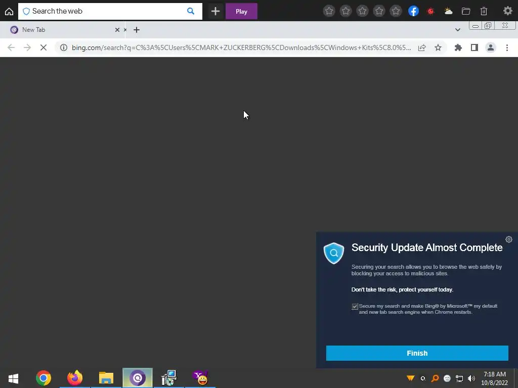The height and width of the screenshot is (388, 518).
Task: Click the trash can icon
Action: (484, 11)
